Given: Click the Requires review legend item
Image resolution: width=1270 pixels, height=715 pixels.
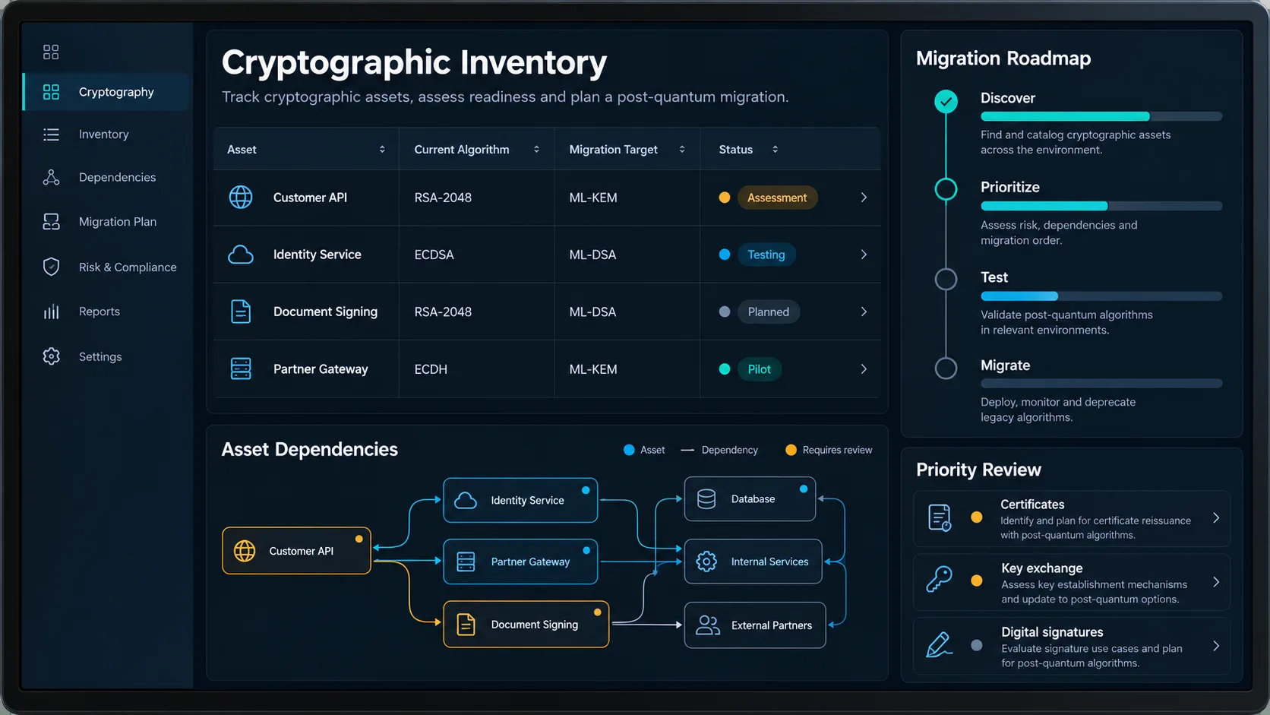Looking at the screenshot, I should tap(829, 450).
